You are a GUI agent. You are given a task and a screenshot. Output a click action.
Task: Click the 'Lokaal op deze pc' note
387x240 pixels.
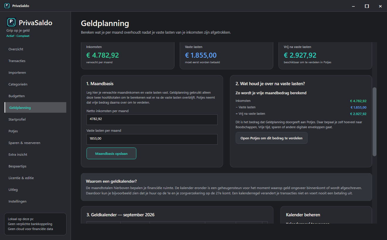(20, 219)
